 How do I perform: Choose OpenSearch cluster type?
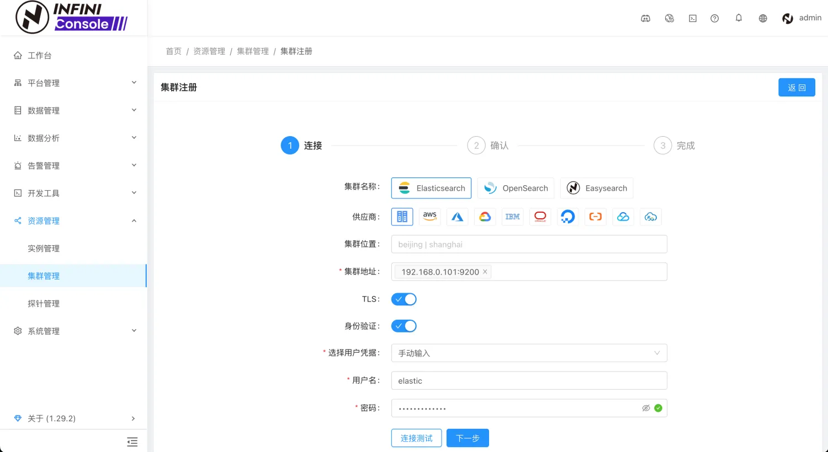(516, 188)
